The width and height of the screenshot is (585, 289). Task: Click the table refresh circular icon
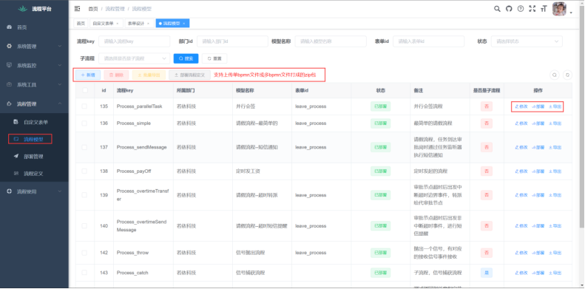tap(567, 75)
